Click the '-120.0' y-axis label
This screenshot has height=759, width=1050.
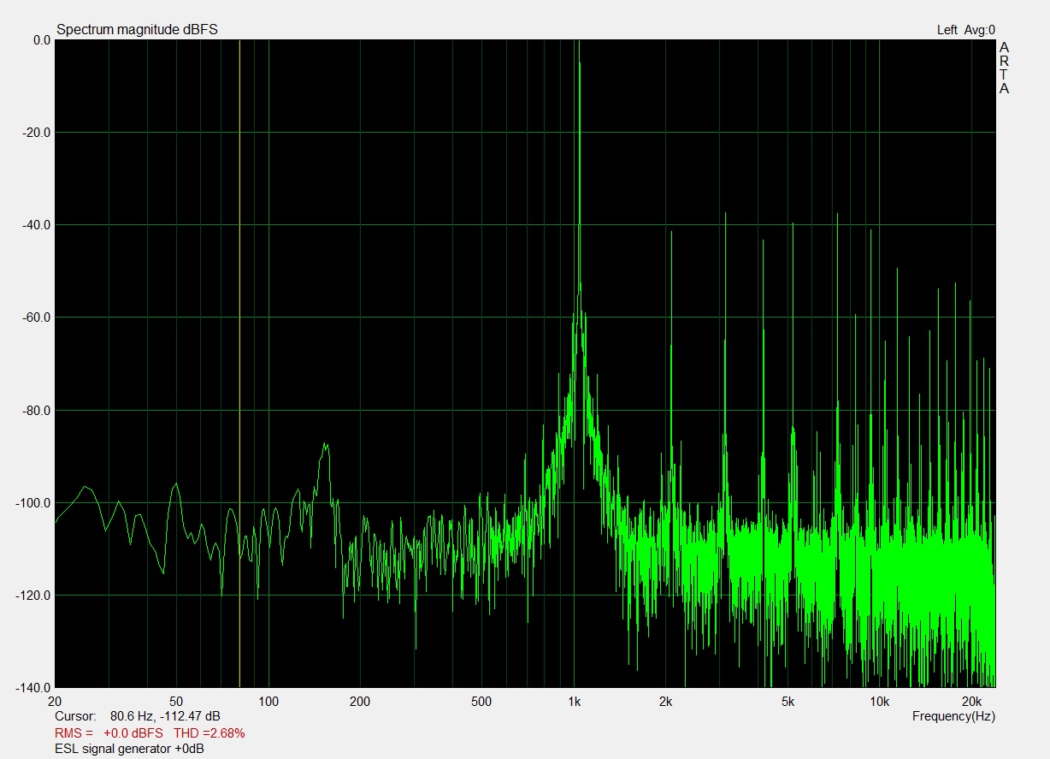tap(34, 596)
